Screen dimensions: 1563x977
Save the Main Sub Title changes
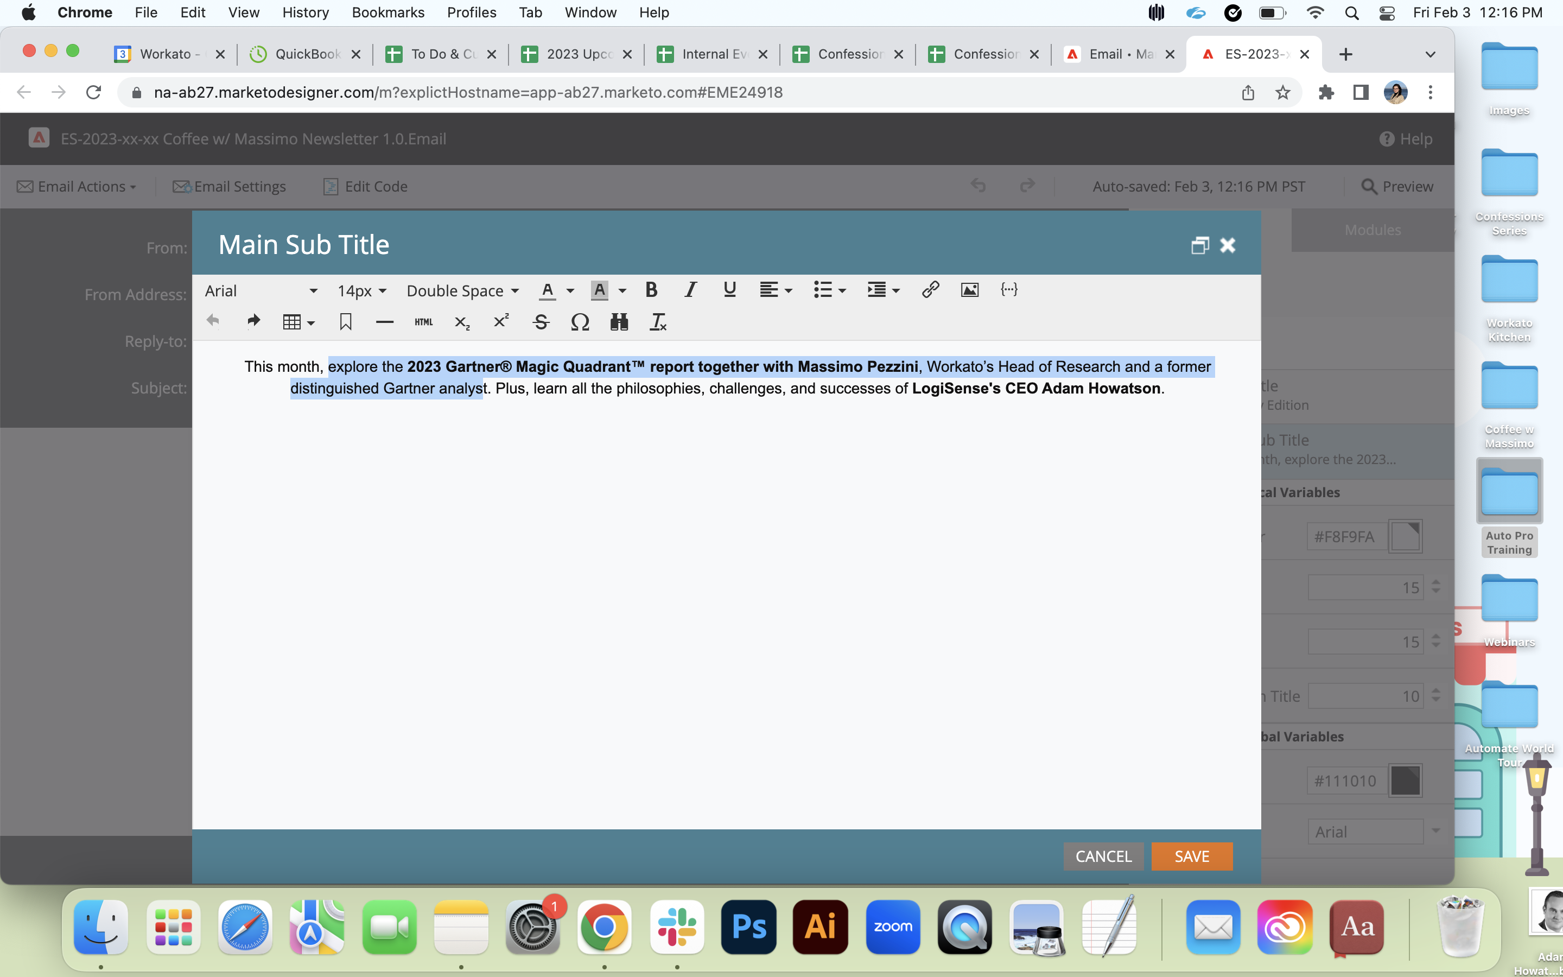pos(1192,856)
